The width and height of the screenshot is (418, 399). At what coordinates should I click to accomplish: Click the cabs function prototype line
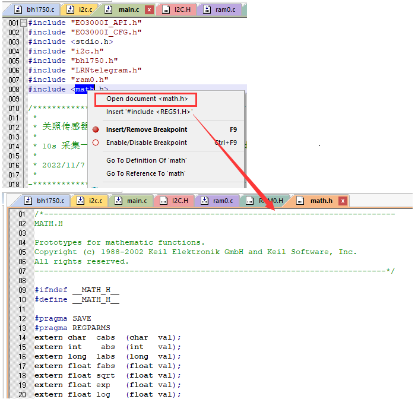point(107,338)
